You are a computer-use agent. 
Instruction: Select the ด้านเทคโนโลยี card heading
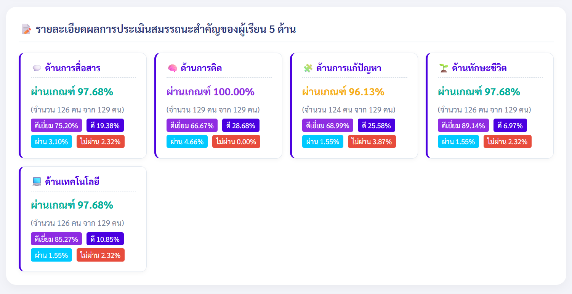[x=72, y=182]
